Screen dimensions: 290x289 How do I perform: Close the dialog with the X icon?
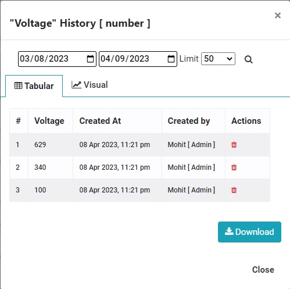coord(278,15)
